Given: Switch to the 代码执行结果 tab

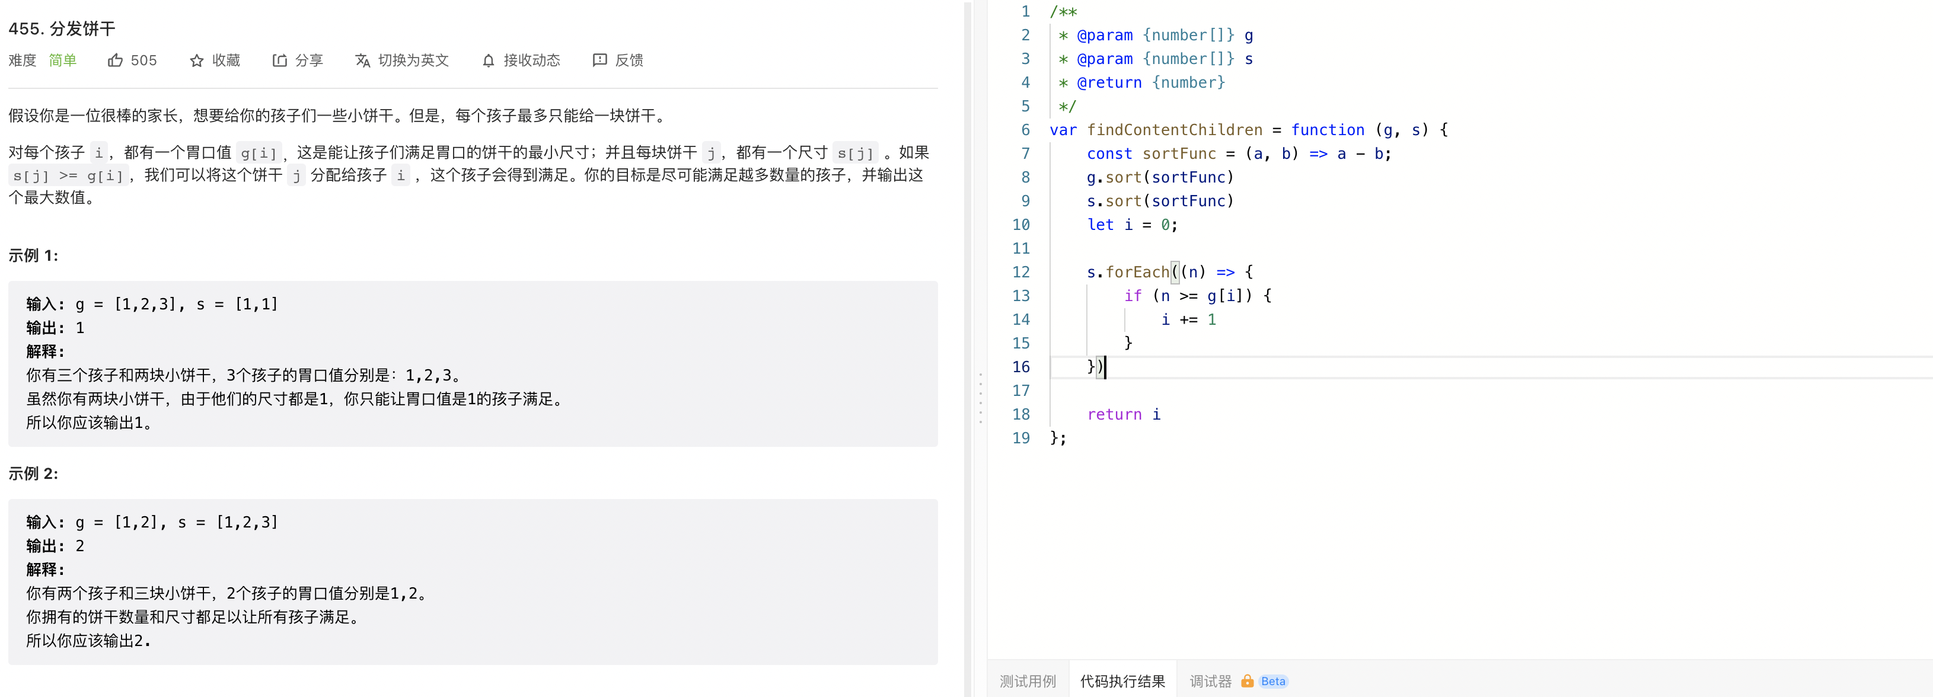Looking at the screenshot, I should (x=1122, y=681).
